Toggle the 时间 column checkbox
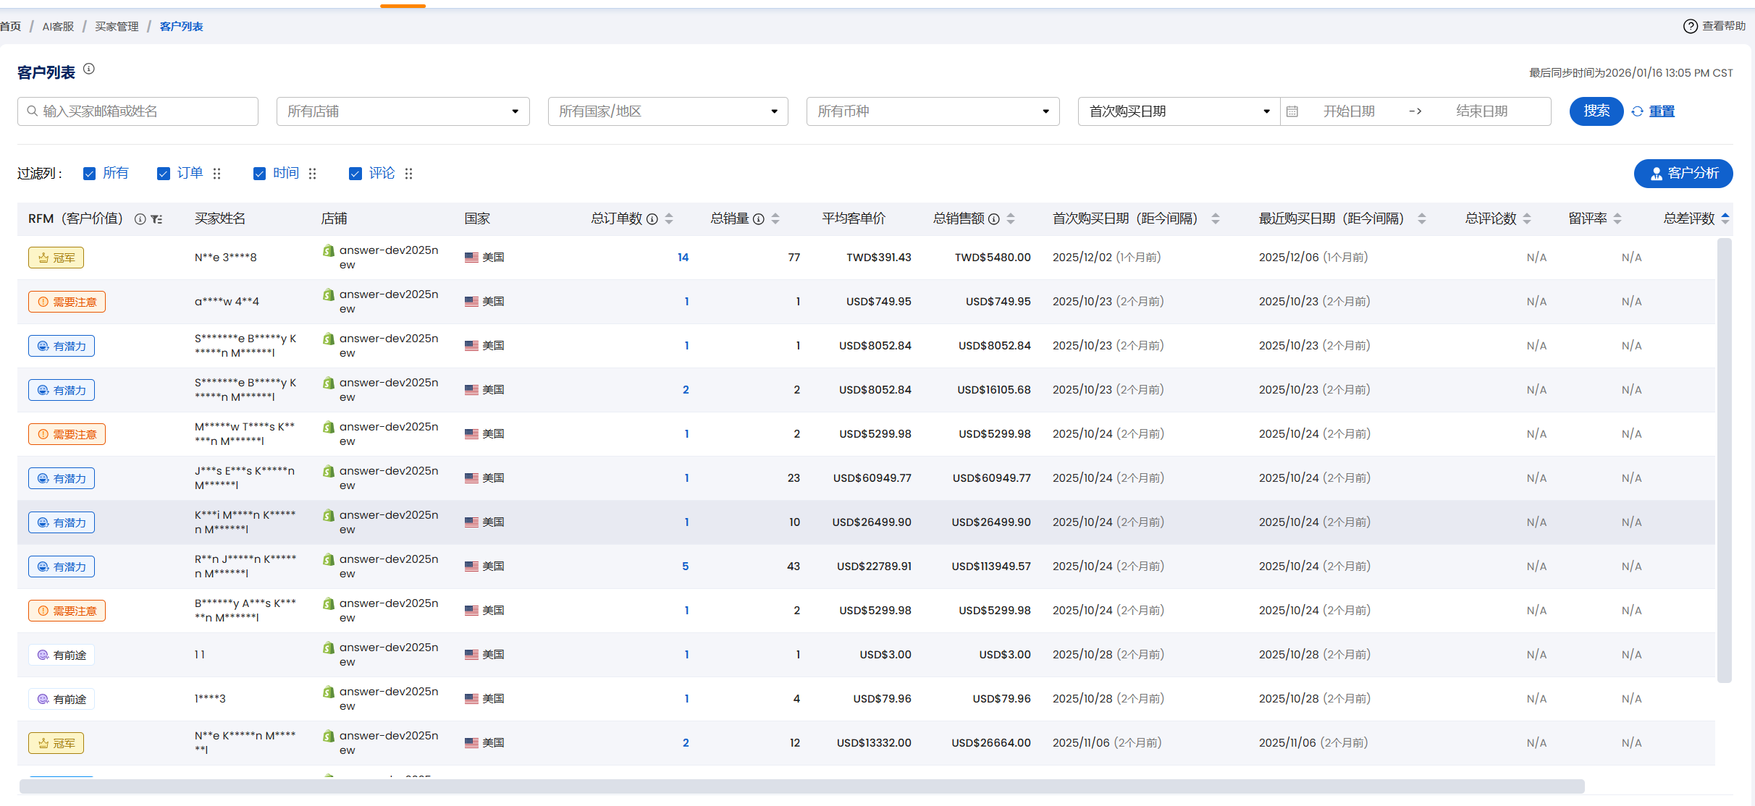The width and height of the screenshot is (1755, 806). click(259, 174)
